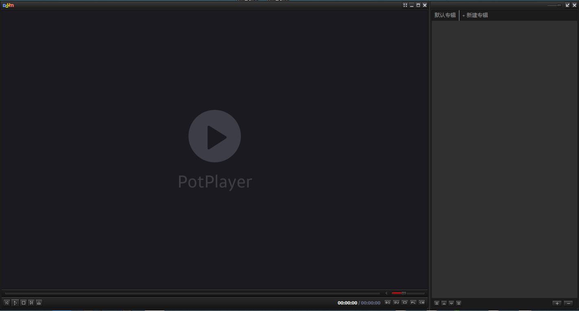Screen dimensions: 579x311
Task: Open the EQ control panel
Action: point(387,302)
